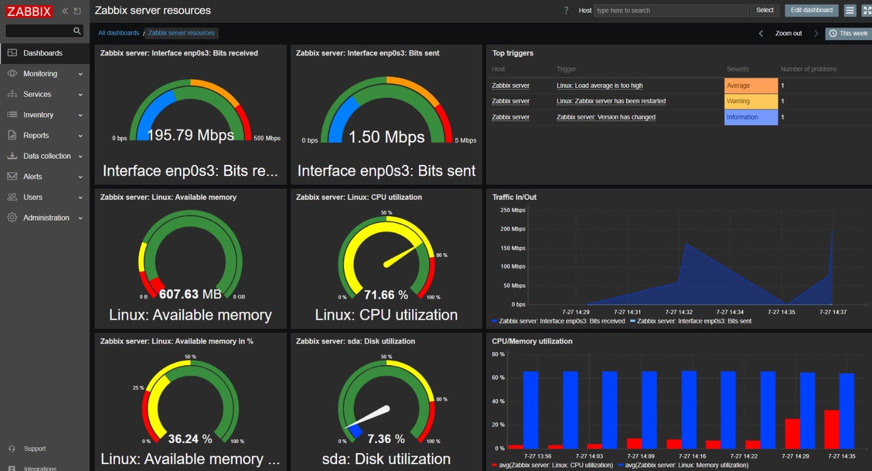Viewport: 872px width, 471px height.
Task: Click the Alerts envelope icon
Action: point(12,177)
